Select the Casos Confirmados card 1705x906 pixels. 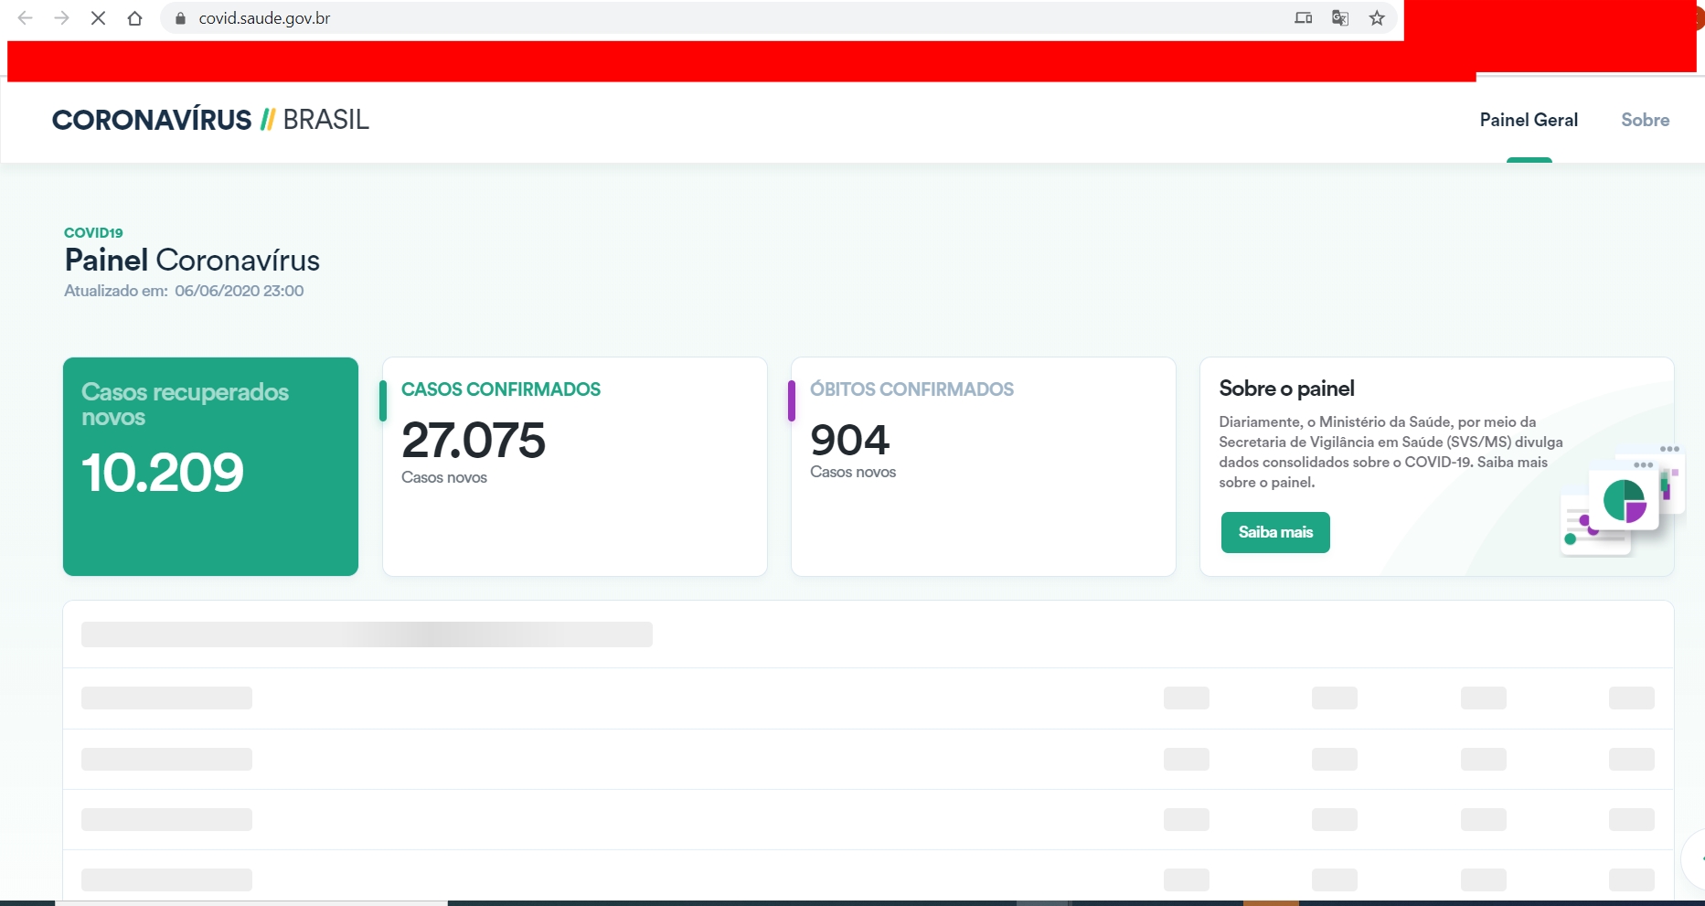click(x=574, y=466)
